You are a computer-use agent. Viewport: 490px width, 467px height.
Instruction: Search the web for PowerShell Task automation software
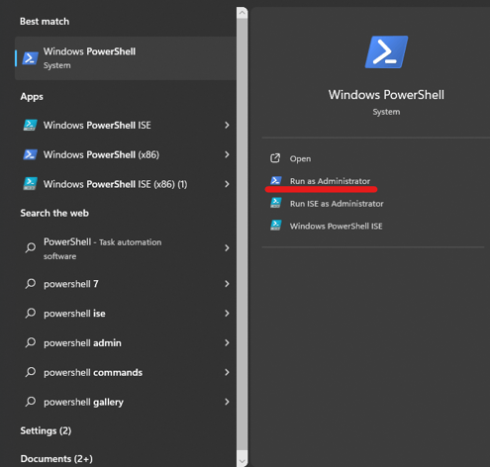tap(126, 248)
